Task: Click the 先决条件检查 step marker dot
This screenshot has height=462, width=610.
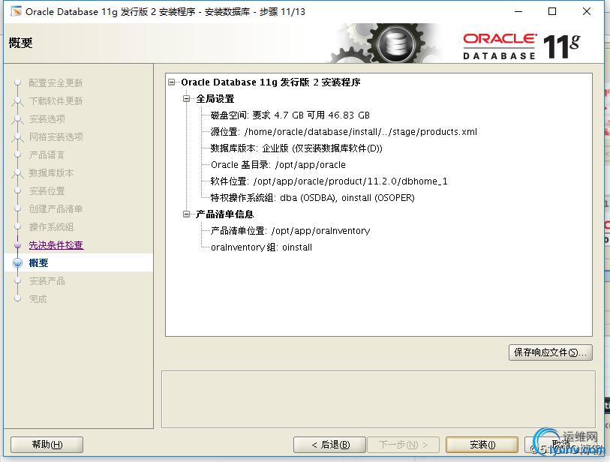Action: (17, 245)
